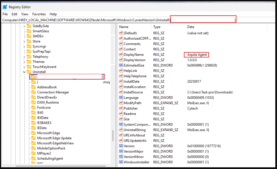Select the Connection Manager key
This screenshot has height=169, width=277.
point(53,92)
